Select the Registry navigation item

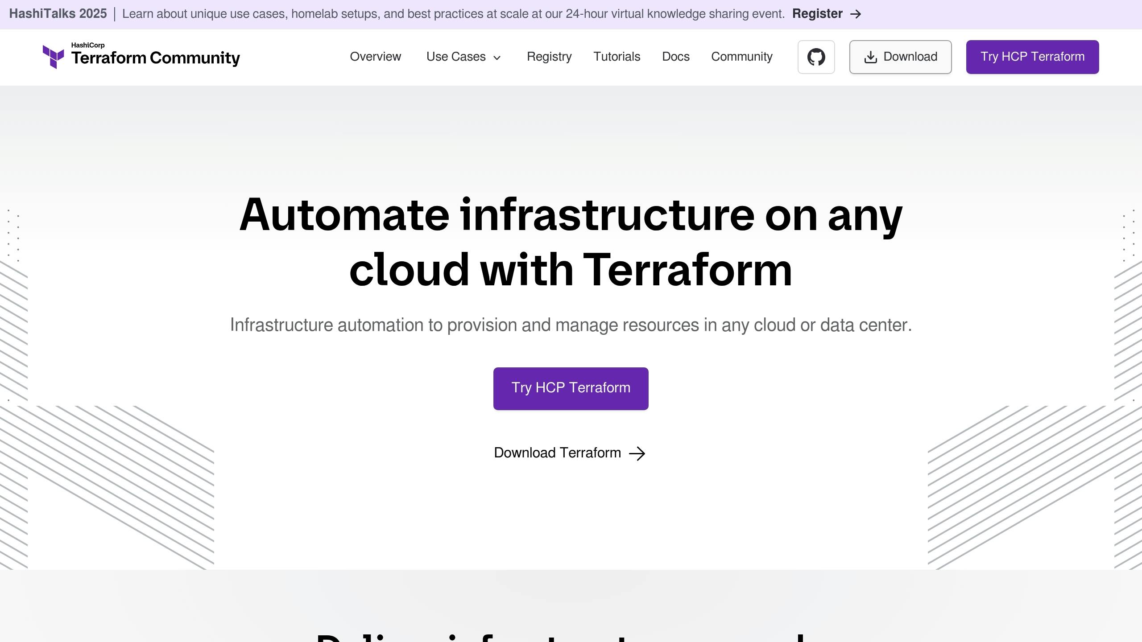(x=549, y=57)
